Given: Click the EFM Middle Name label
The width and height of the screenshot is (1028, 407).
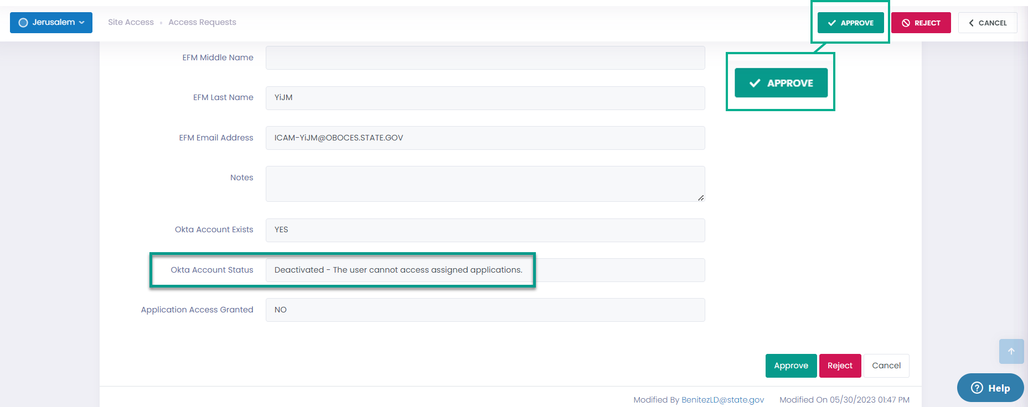Looking at the screenshot, I should pos(218,58).
